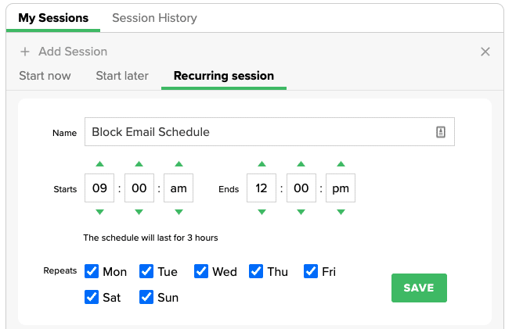Click the start hour field showing 09
Image resolution: width=505 pixels, height=329 pixels.
click(99, 188)
